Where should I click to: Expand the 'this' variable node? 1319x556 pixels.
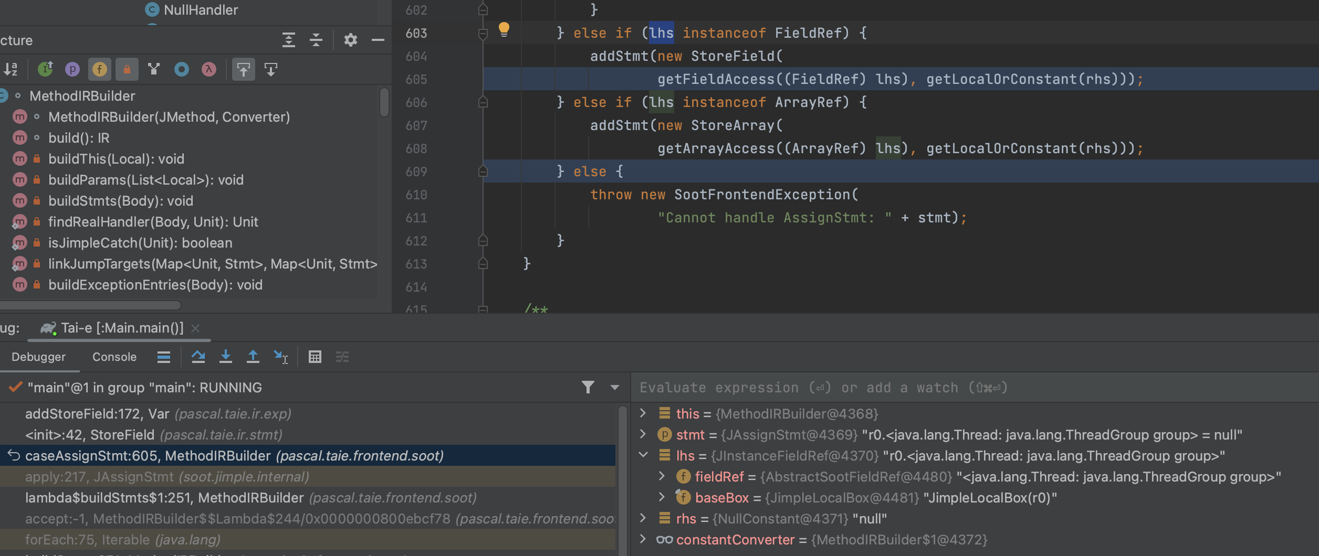[643, 413]
